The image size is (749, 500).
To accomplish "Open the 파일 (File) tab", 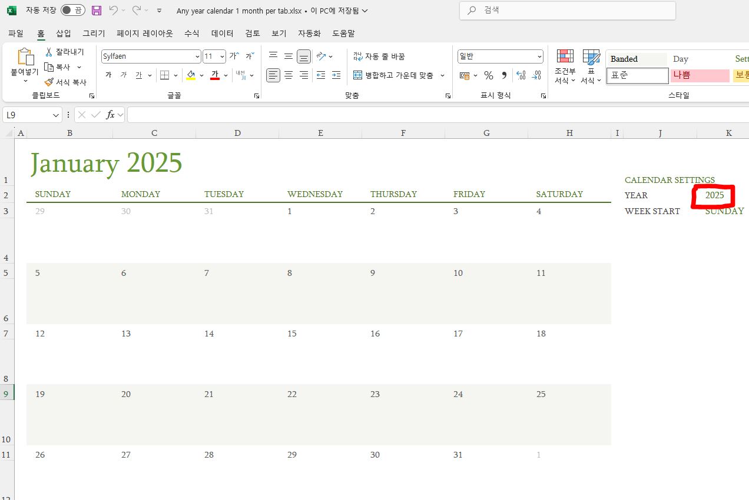I will (16, 34).
